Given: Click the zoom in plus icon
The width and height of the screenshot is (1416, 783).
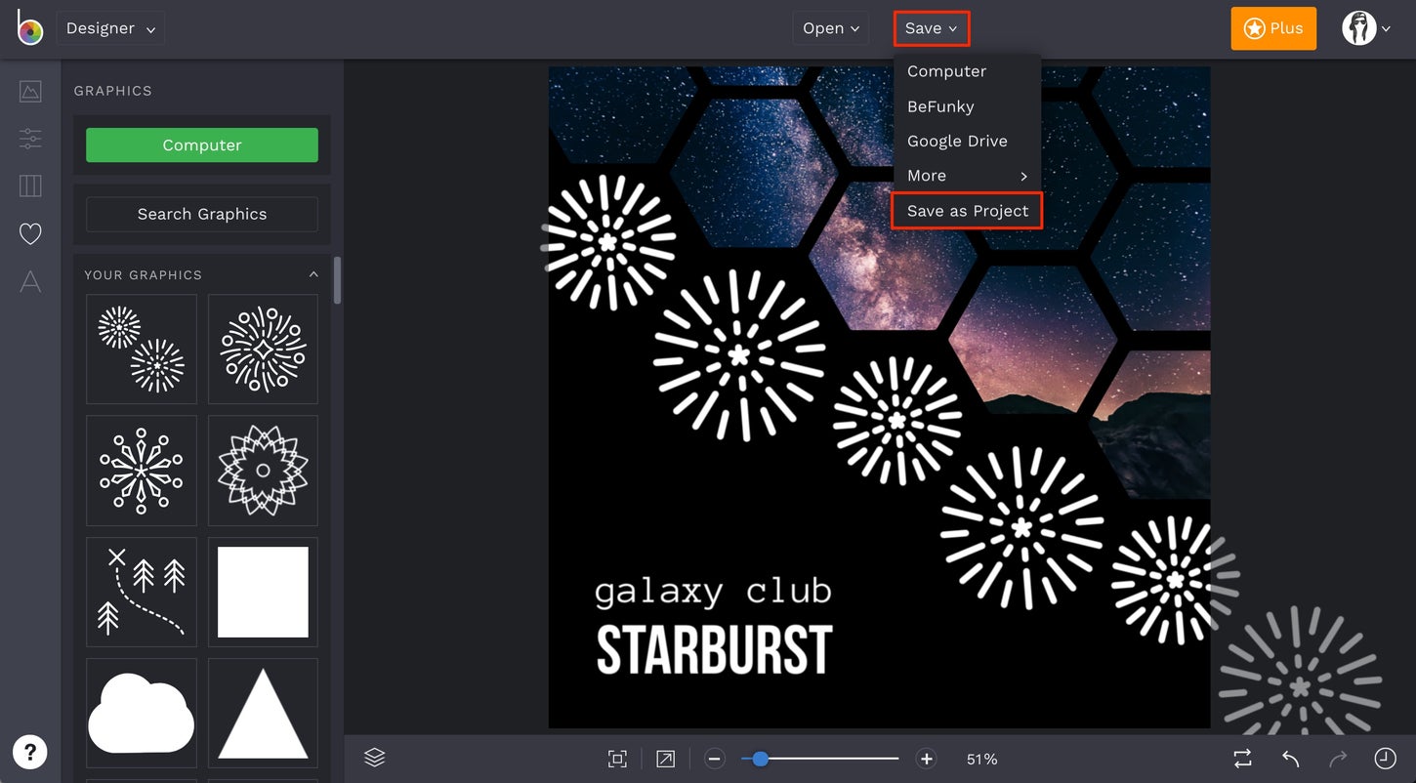Looking at the screenshot, I should 926,759.
